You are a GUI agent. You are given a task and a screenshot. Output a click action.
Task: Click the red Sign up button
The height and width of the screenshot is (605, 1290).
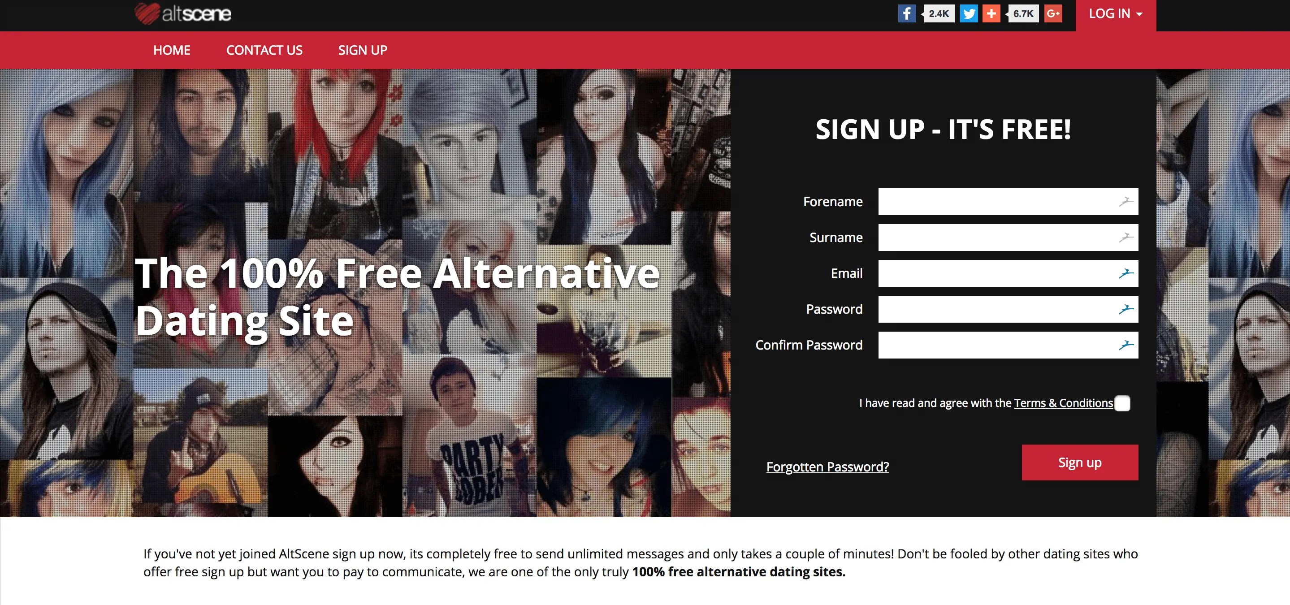pyautogui.click(x=1080, y=462)
